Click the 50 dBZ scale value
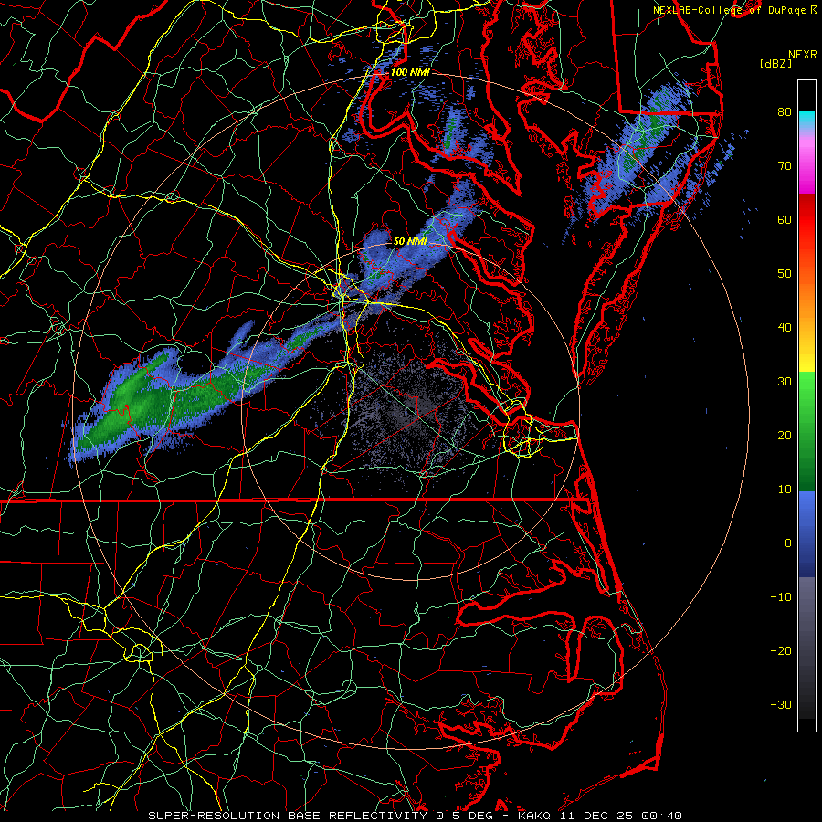This screenshot has width=822, height=822. tap(785, 274)
